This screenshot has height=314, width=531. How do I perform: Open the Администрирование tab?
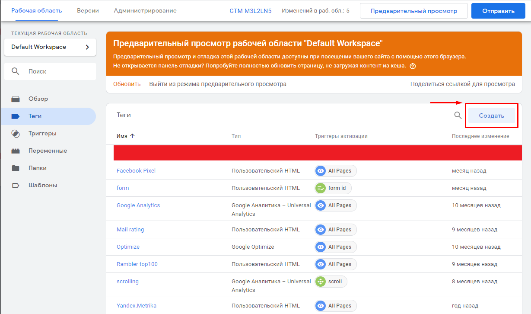(x=145, y=10)
